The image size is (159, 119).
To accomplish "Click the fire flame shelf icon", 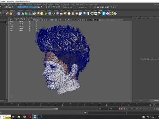I will (11, 14).
